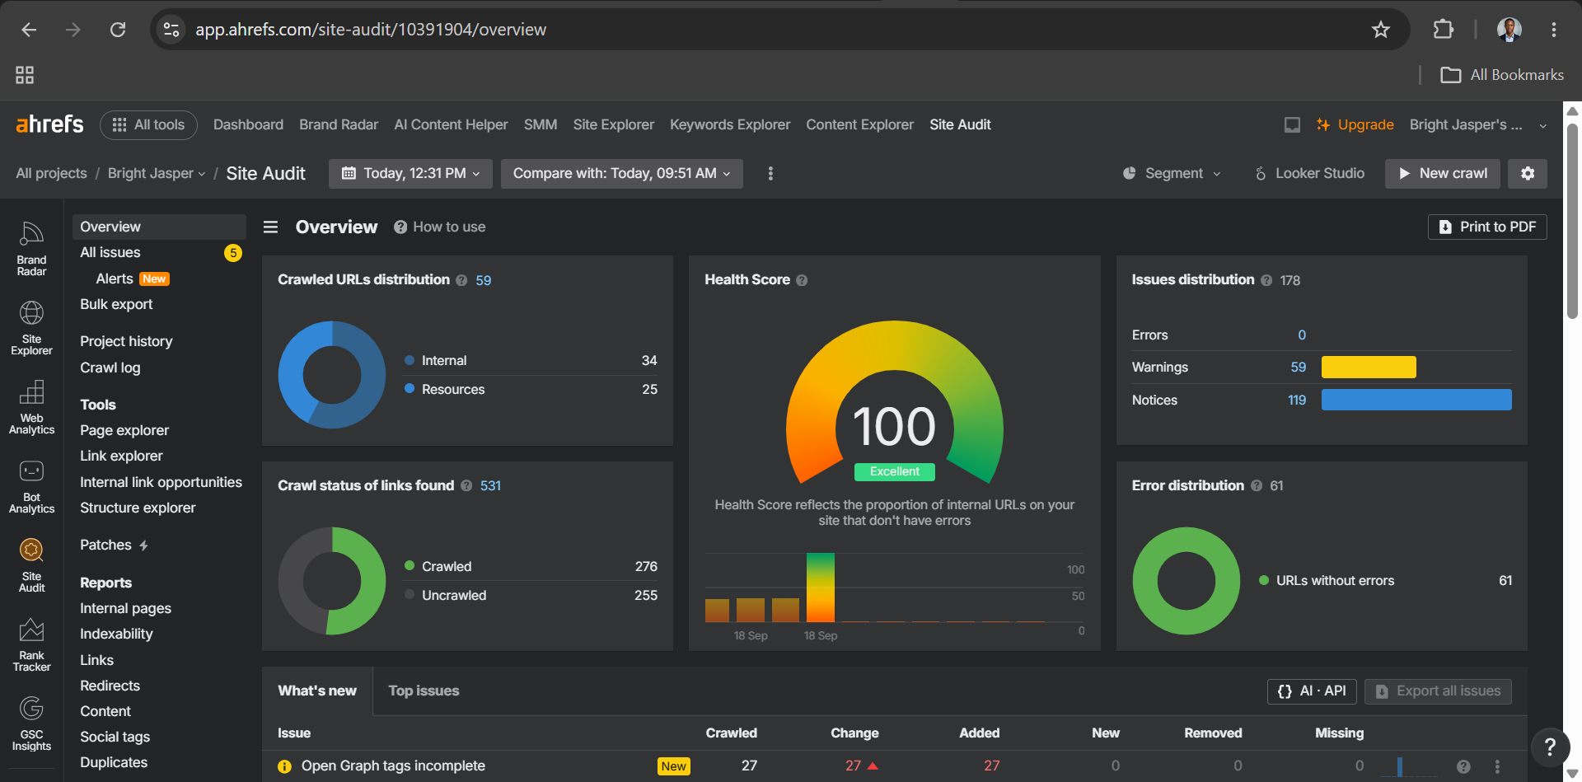Viewport: 1582px width, 782px height.
Task: Collapse sidebar with hamburger menu icon
Action: [270, 227]
